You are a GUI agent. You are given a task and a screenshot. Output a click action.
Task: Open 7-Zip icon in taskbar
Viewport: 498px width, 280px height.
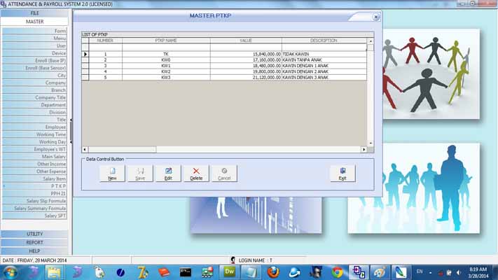(142, 272)
